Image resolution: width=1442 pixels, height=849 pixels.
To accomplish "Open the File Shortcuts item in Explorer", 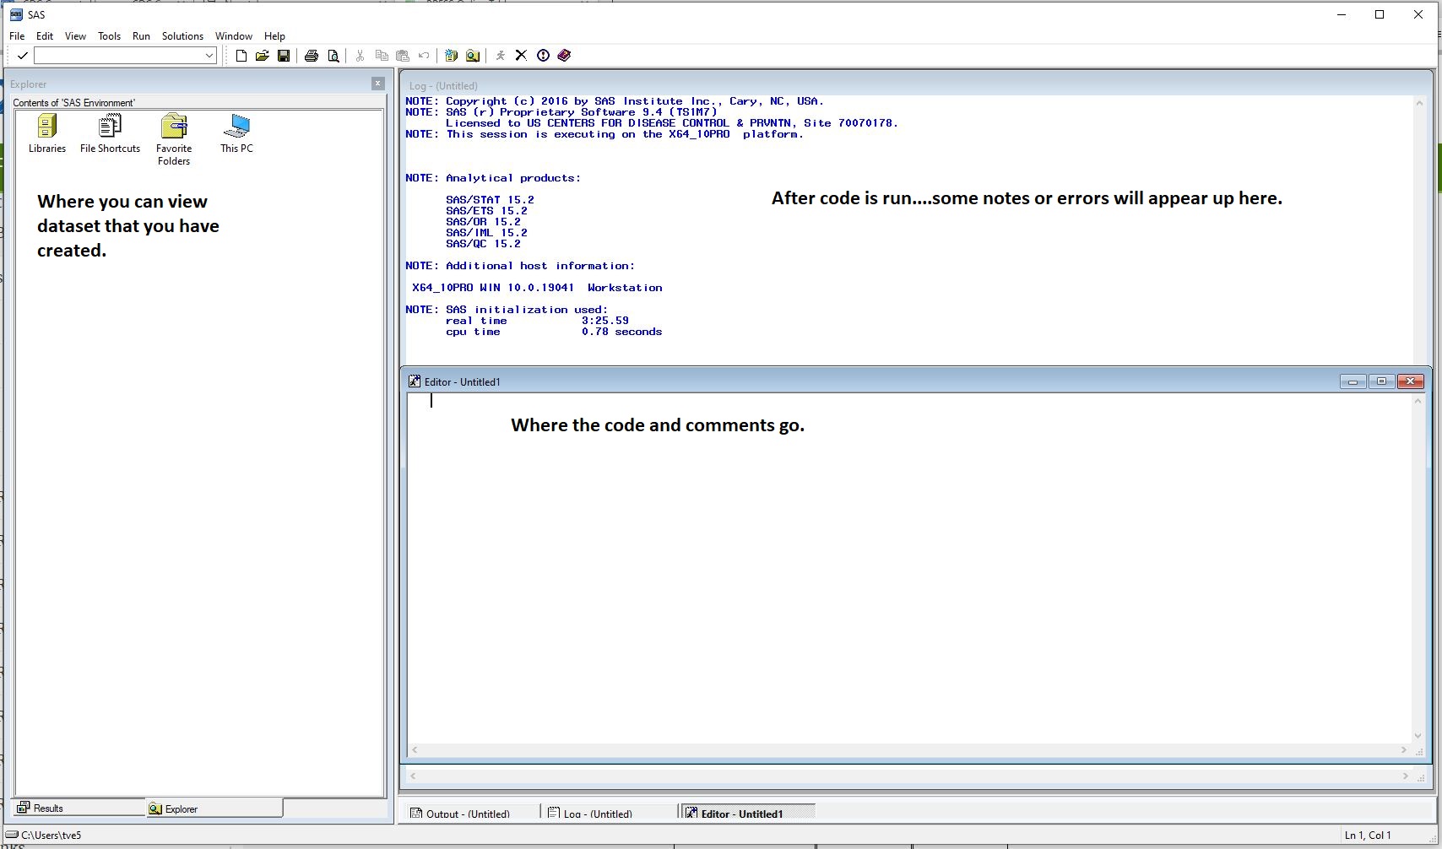I will pos(110,134).
